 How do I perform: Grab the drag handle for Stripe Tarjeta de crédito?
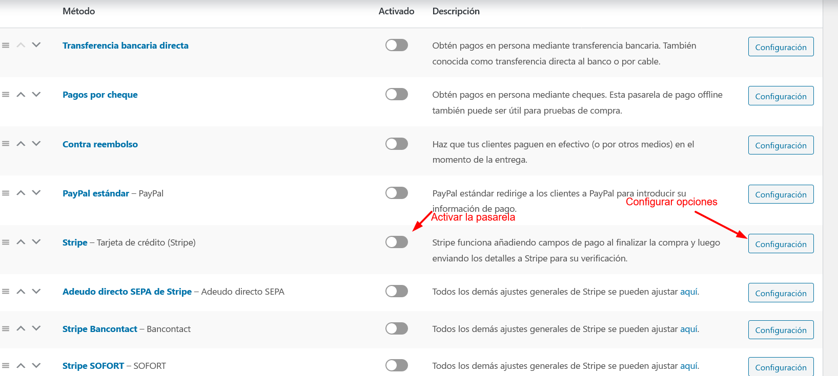tap(6, 242)
